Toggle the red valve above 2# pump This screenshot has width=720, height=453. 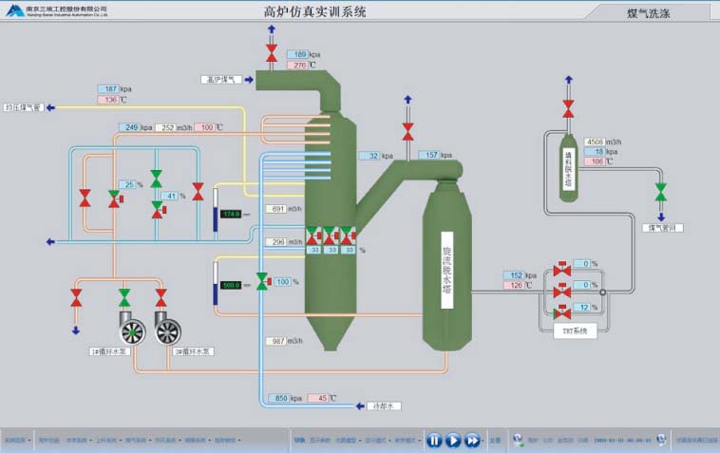point(161,297)
